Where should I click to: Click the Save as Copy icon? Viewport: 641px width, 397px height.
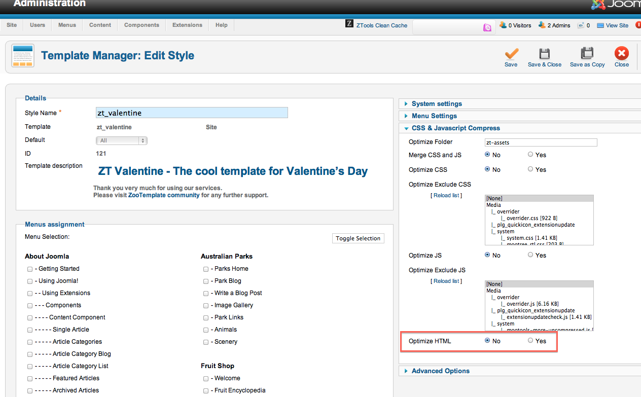pyautogui.click(x=587, y=53)
